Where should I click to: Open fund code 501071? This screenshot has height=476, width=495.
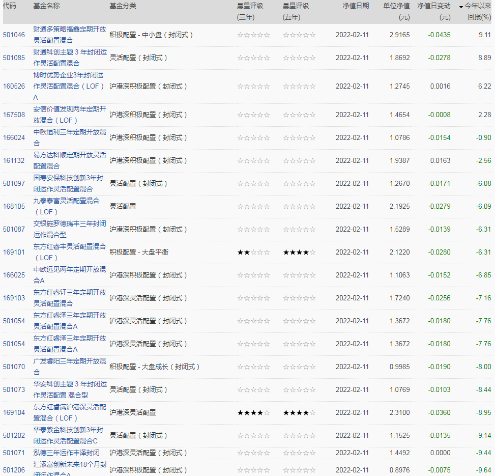(x=14, y=453)
